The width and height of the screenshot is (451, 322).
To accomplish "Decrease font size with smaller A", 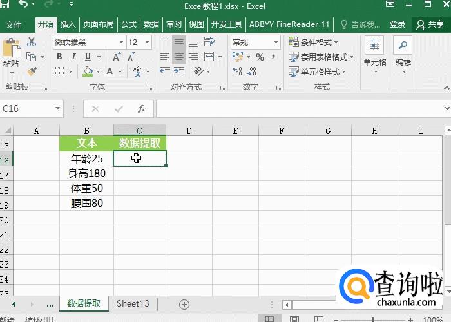I will 131,57.
